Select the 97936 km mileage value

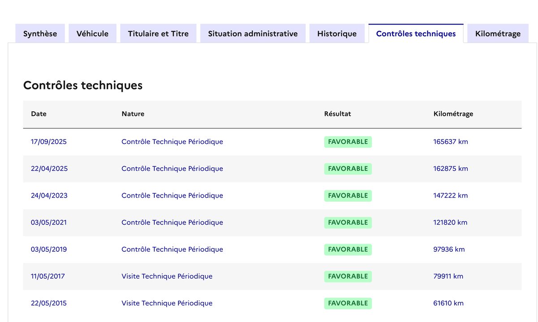[449, 249]
